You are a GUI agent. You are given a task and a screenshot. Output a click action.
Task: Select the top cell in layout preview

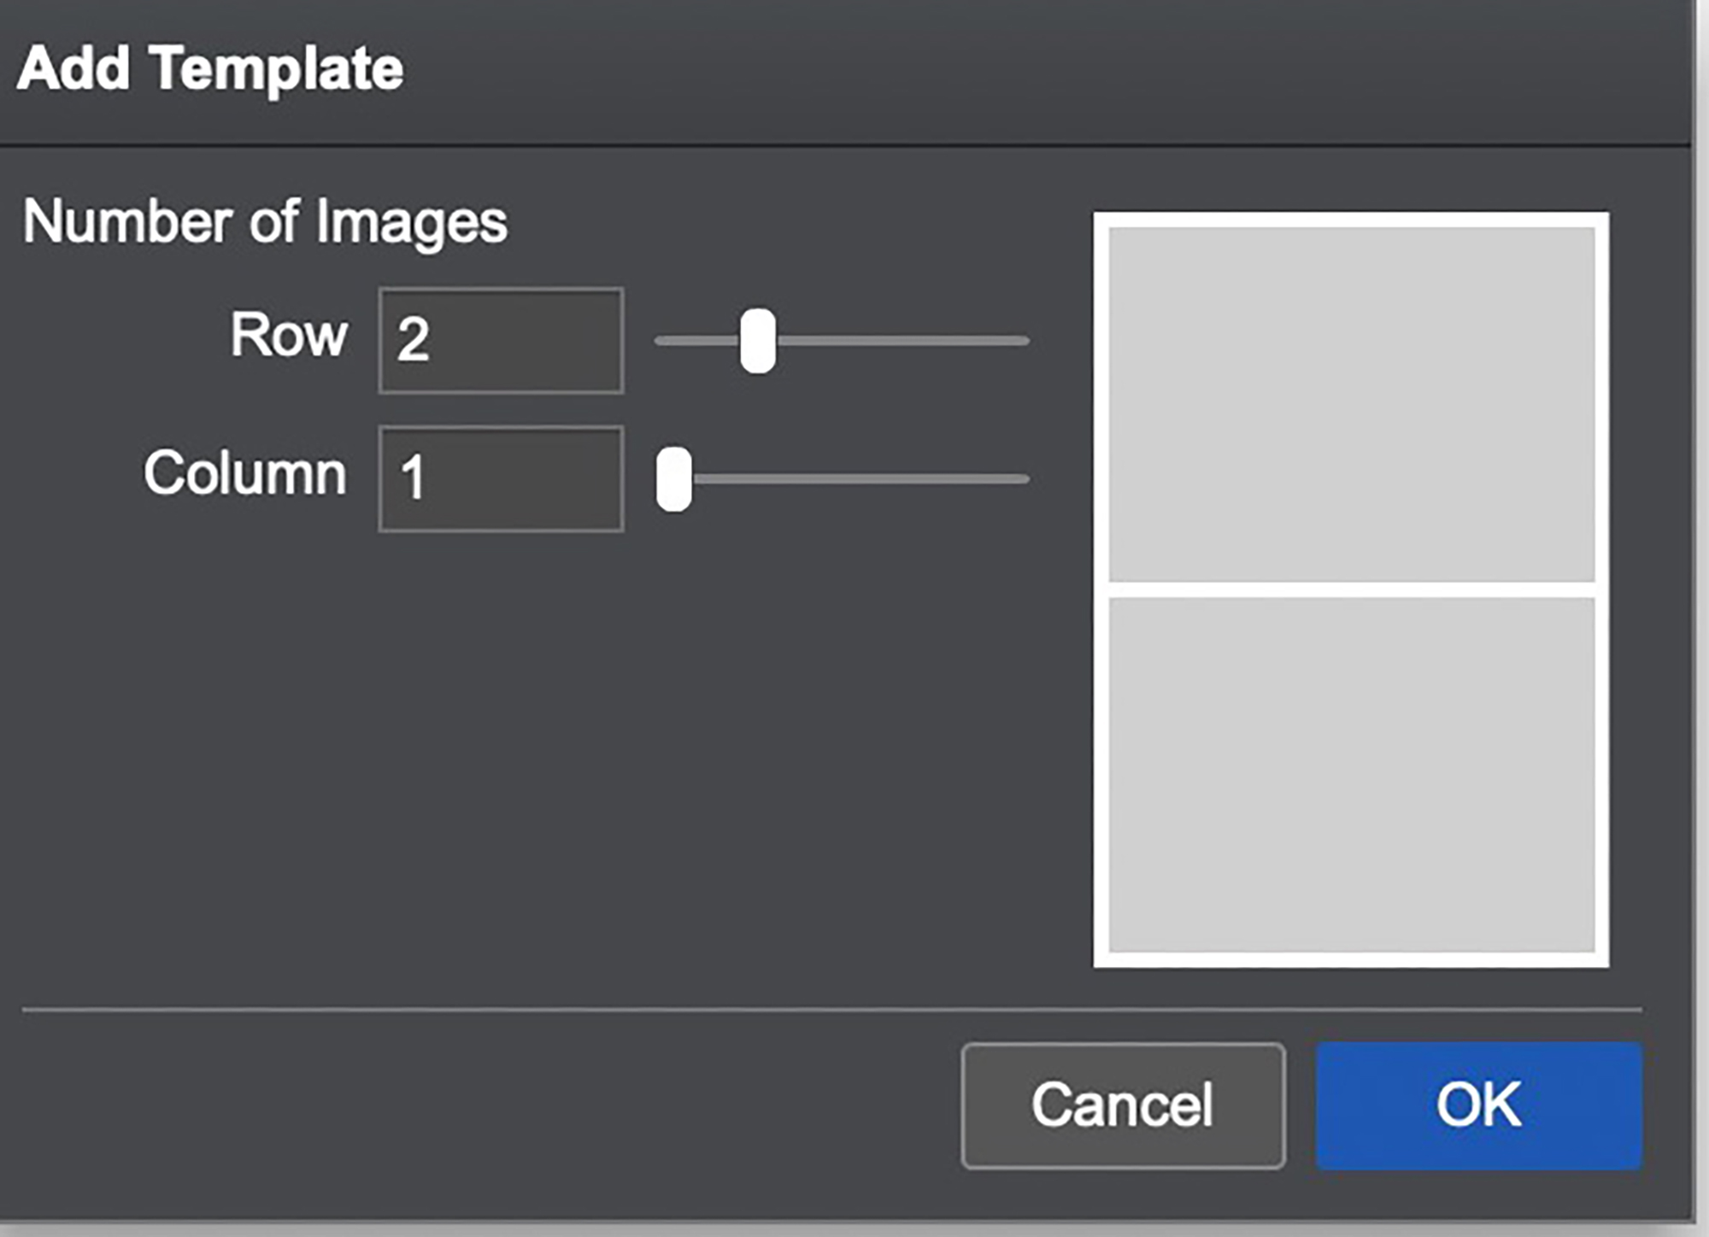[1352, 404]
